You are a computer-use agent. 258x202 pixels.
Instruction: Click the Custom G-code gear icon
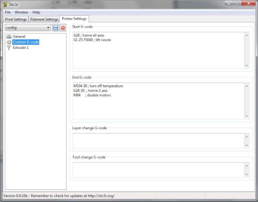9,42
